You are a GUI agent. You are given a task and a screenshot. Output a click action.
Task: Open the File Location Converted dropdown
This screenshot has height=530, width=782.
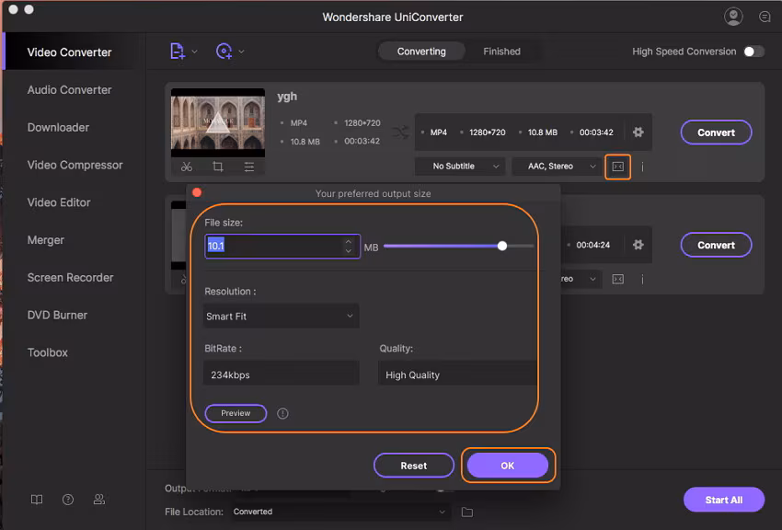click(339, 512)
